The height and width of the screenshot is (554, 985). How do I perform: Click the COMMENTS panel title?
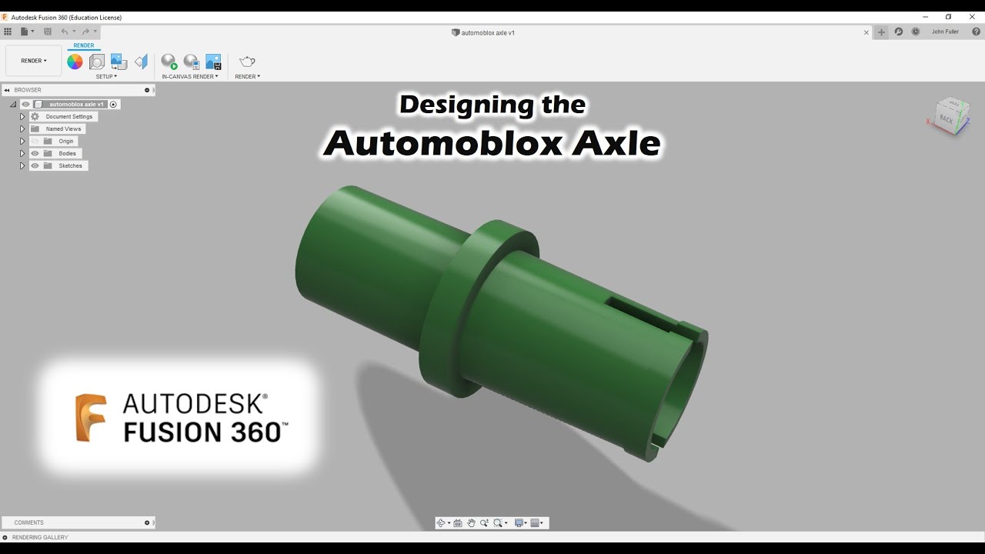[29, 522]
